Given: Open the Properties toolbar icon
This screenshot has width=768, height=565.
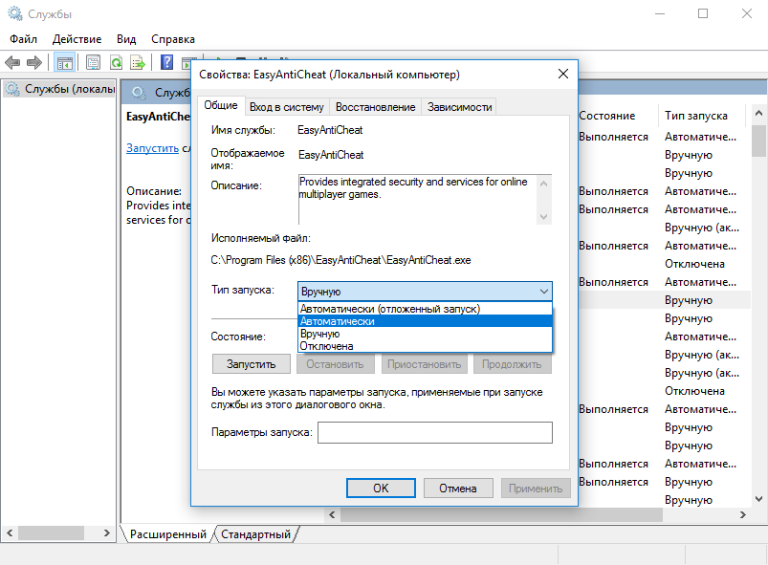Looking at the screenshot, I should pos(93,62).
